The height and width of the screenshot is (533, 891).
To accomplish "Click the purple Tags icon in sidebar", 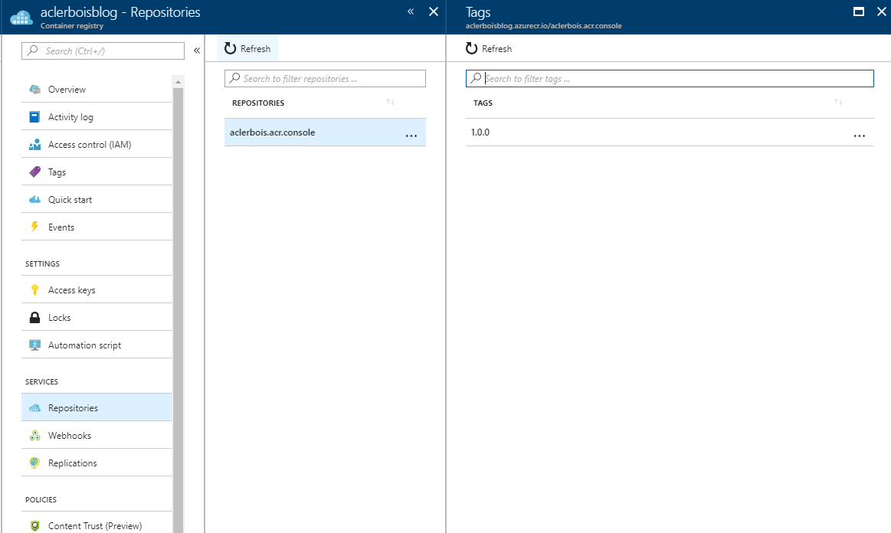I will click(34, 172).
